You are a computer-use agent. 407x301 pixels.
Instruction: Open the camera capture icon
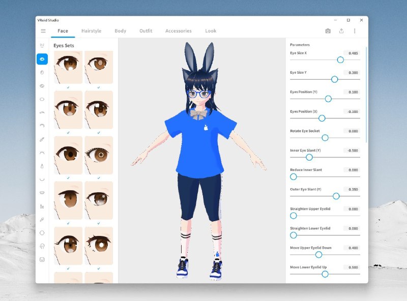coord(328,31)
